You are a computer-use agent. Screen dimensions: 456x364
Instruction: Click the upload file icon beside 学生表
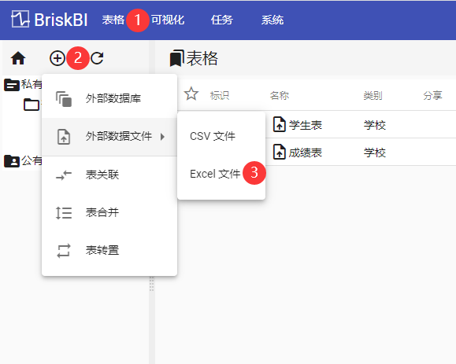coord(279,124)
